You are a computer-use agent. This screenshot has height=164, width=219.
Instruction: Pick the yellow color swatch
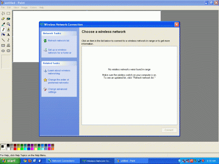18,149
